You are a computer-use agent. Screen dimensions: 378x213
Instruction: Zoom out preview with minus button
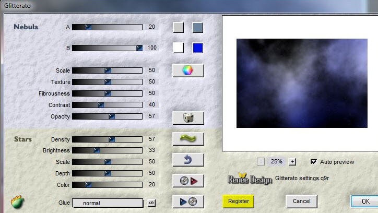pyautogui.click(x=261, y=161)
